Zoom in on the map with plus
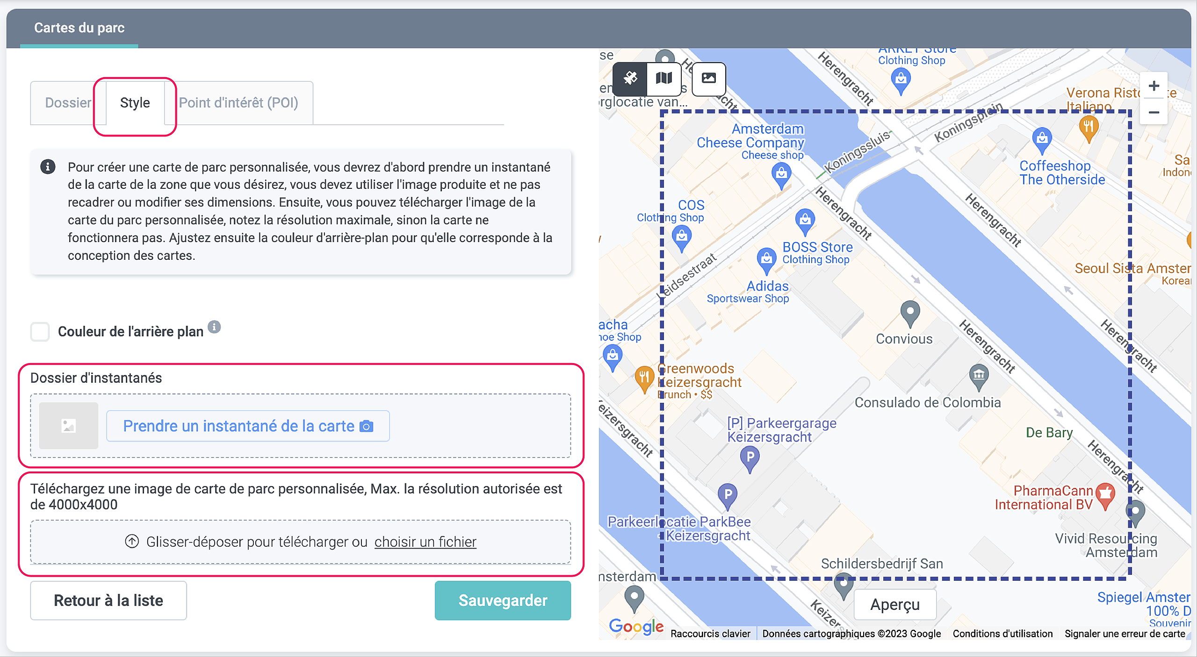 click(x=1154, y=86)
